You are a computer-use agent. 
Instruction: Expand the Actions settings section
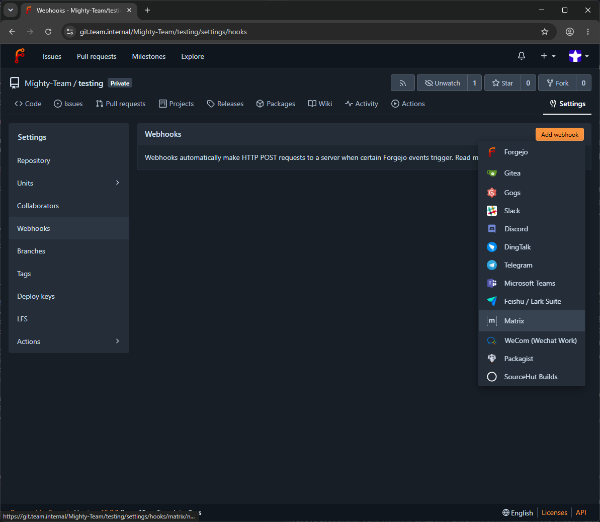pyautogui.click(x=69, y=341)
